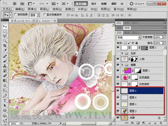Enable Show Transform Controls checkbox
This screenshot has height=126, width=168.
(45, 15)
